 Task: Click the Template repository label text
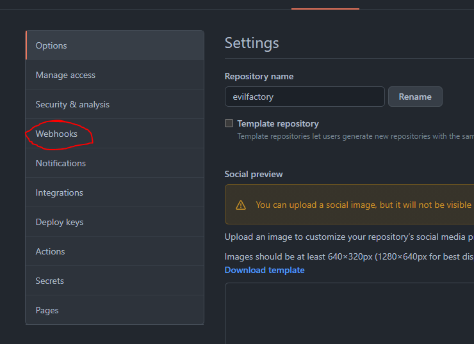[278, 123]
